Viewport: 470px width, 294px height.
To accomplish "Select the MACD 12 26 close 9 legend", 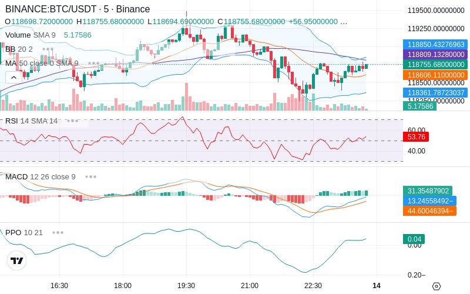I will [41, 177].
